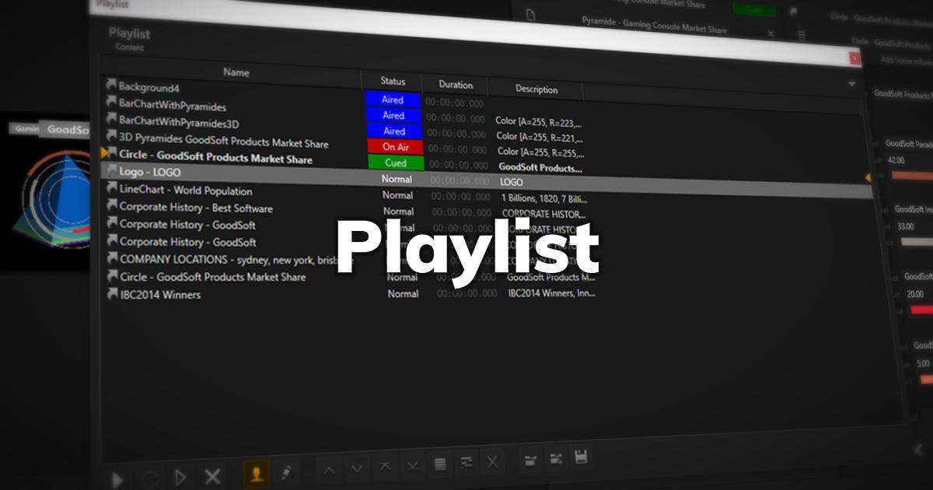Click the icon just left of the save disk

pos(556,458)
